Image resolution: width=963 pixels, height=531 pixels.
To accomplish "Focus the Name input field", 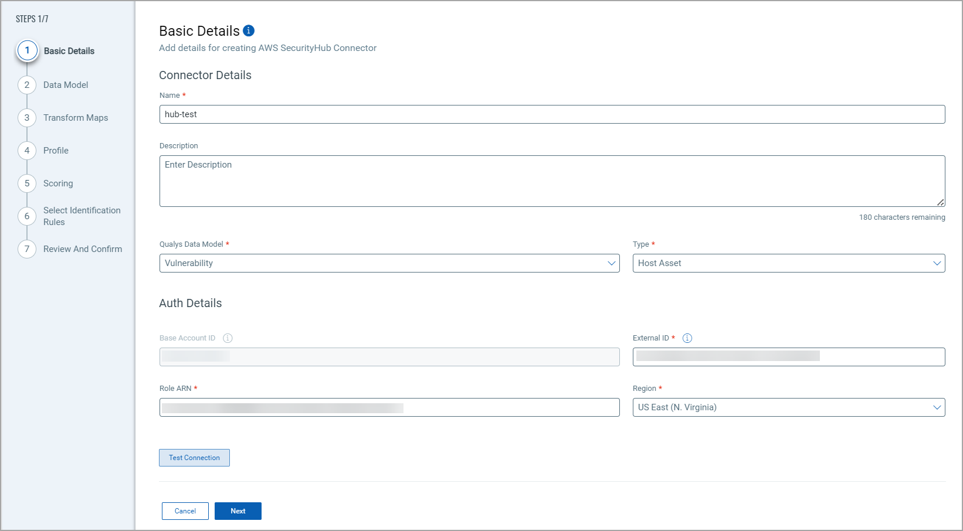I will click(x=551, y=114).
